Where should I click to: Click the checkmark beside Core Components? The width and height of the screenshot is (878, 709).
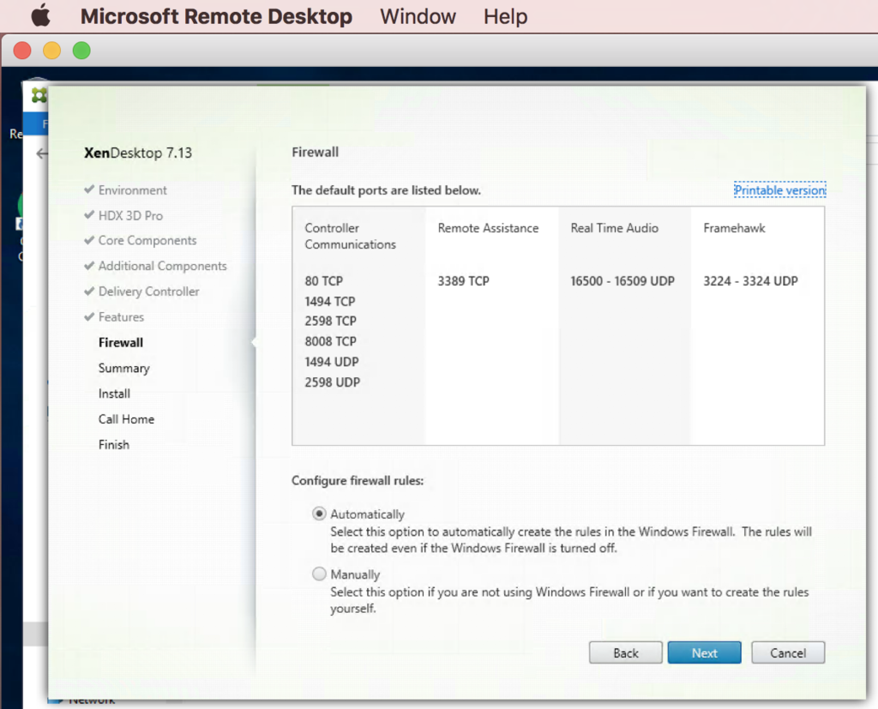(89, 240)
